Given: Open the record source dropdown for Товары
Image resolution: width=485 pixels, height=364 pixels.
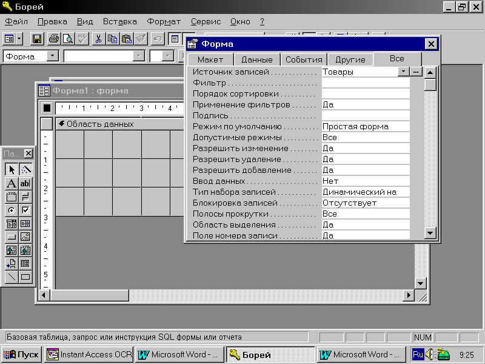Looking at the screenshot, I should point(403,72).
